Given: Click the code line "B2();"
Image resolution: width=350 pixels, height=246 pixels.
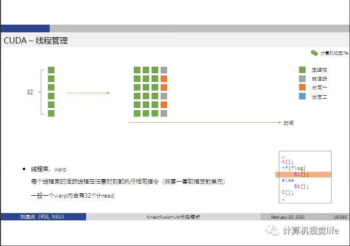Looking at the screenshot, I should pyautogui.click(x=301, y=187).
